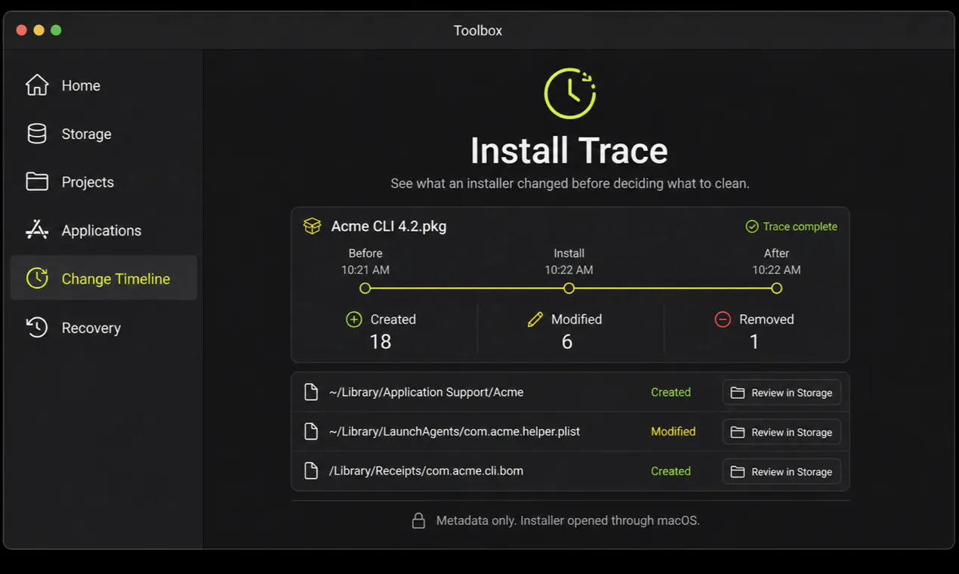Viewport: 959px width, 574px height.
Task: Click the Trace complete checkmark icon
Action: tap(751, 227)
